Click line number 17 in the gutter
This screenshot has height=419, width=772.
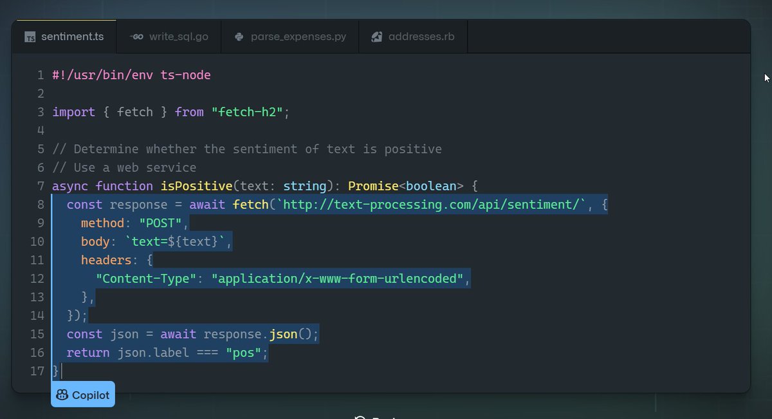(x=37, y=371)
